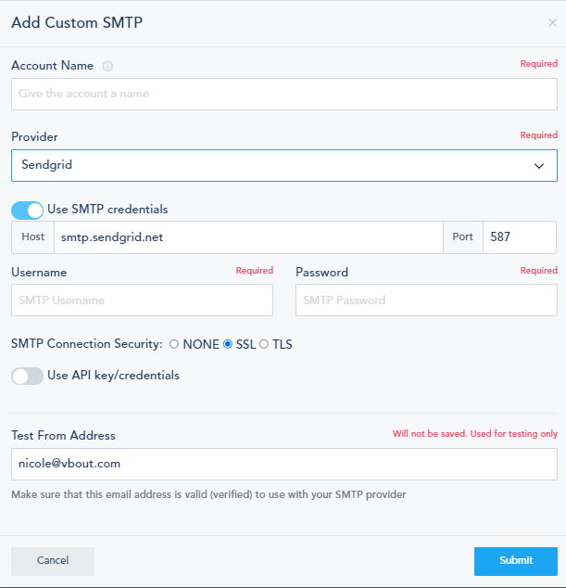The width and height of the screenshot is (566, 588).
Task: Click the SMTP Username field
Action: pyautogui.click(x=142, y=300)
